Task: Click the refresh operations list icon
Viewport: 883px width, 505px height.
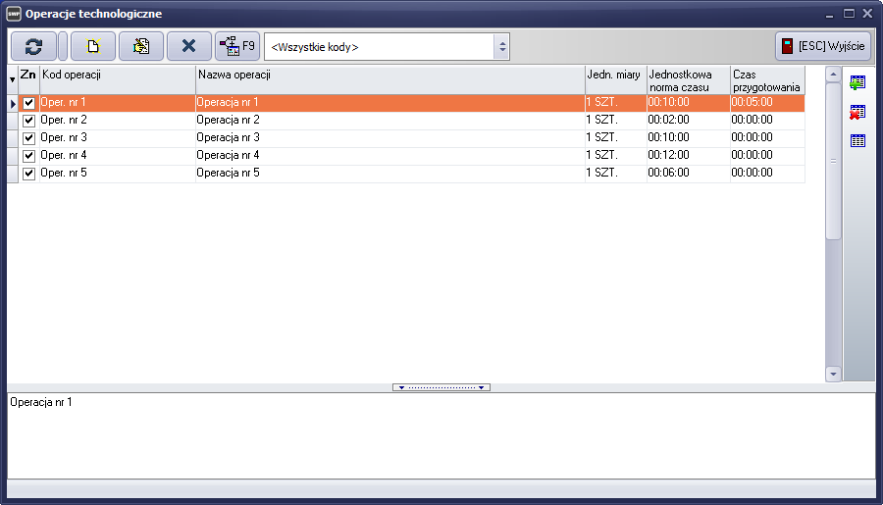Action: pos(33,46)
